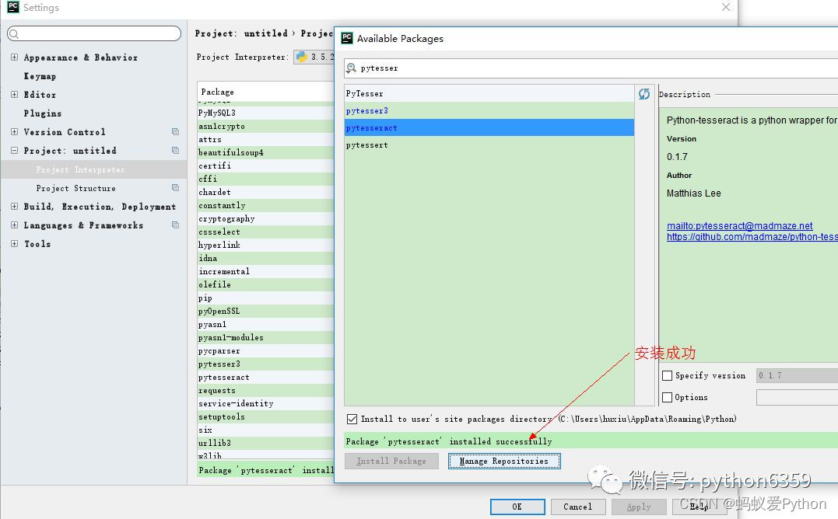Select chardet in installed packages
Image resolution: width=838 pixels, height=519 pixels.
(x=265, y=192)
